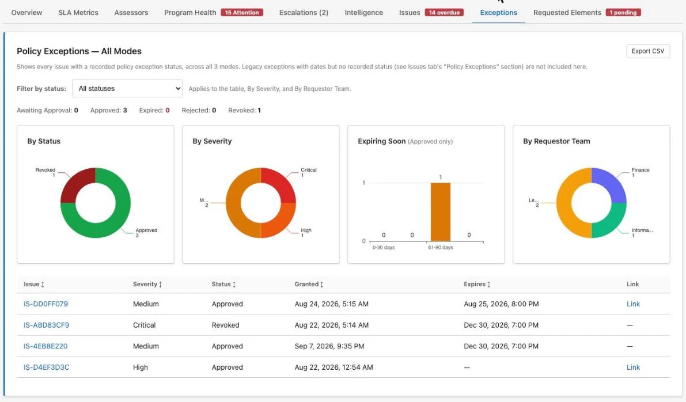The image size is (686, 402).
Task: Sort table by Issue column
Action: tap(33, 285)
